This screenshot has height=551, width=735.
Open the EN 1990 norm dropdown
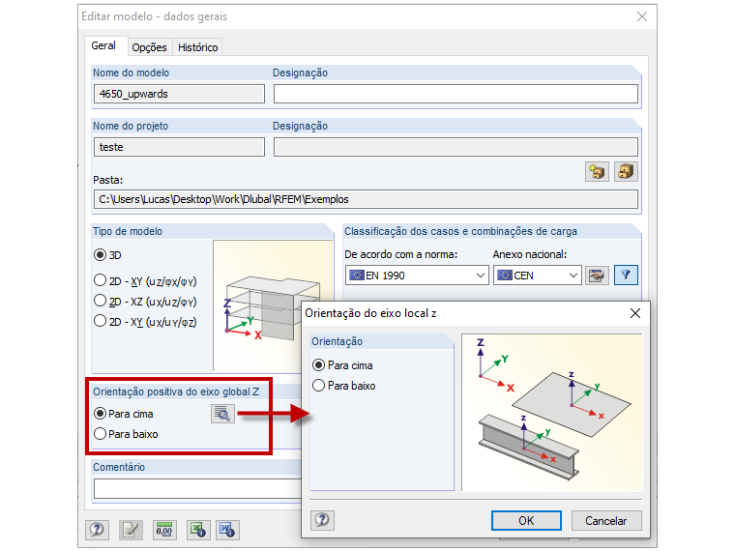coord(417,275)
